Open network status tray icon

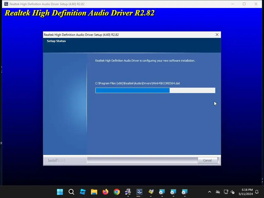click(226, 192)
